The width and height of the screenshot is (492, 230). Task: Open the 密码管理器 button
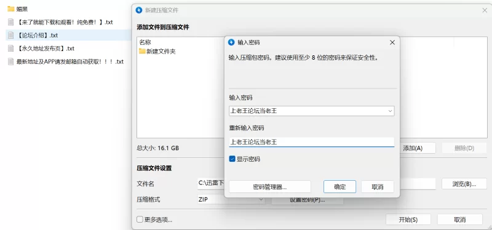[270, 187]
